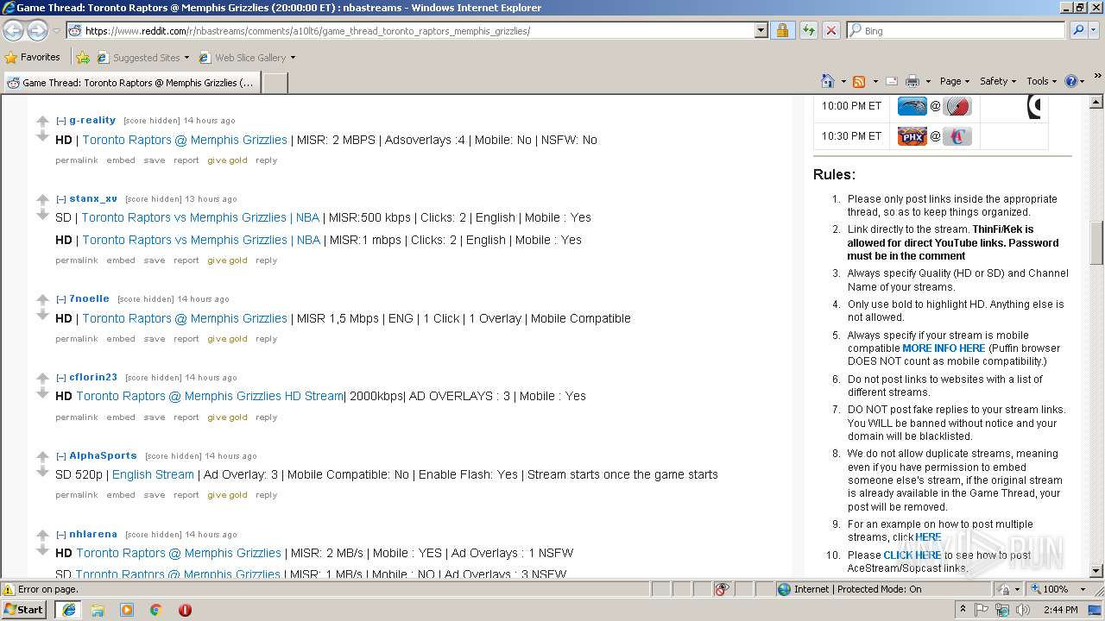Screen dimensions: 1105x621
Task: Click the Help question mark icon
Action: 1071,81
